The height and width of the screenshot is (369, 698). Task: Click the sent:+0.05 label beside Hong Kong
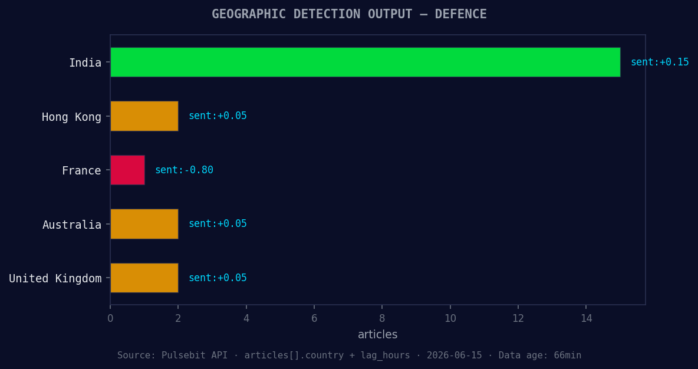tap(218, 116)
